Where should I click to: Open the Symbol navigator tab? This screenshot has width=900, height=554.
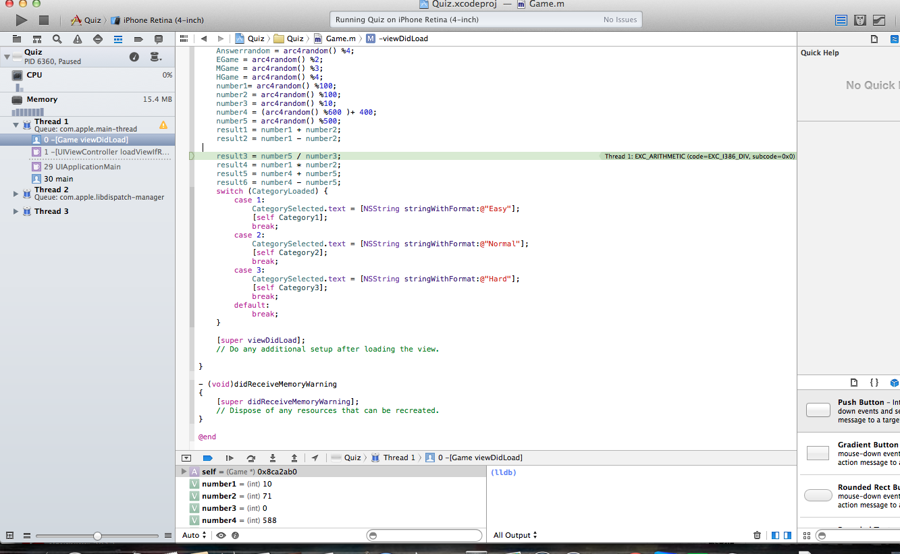coord(37,39)
